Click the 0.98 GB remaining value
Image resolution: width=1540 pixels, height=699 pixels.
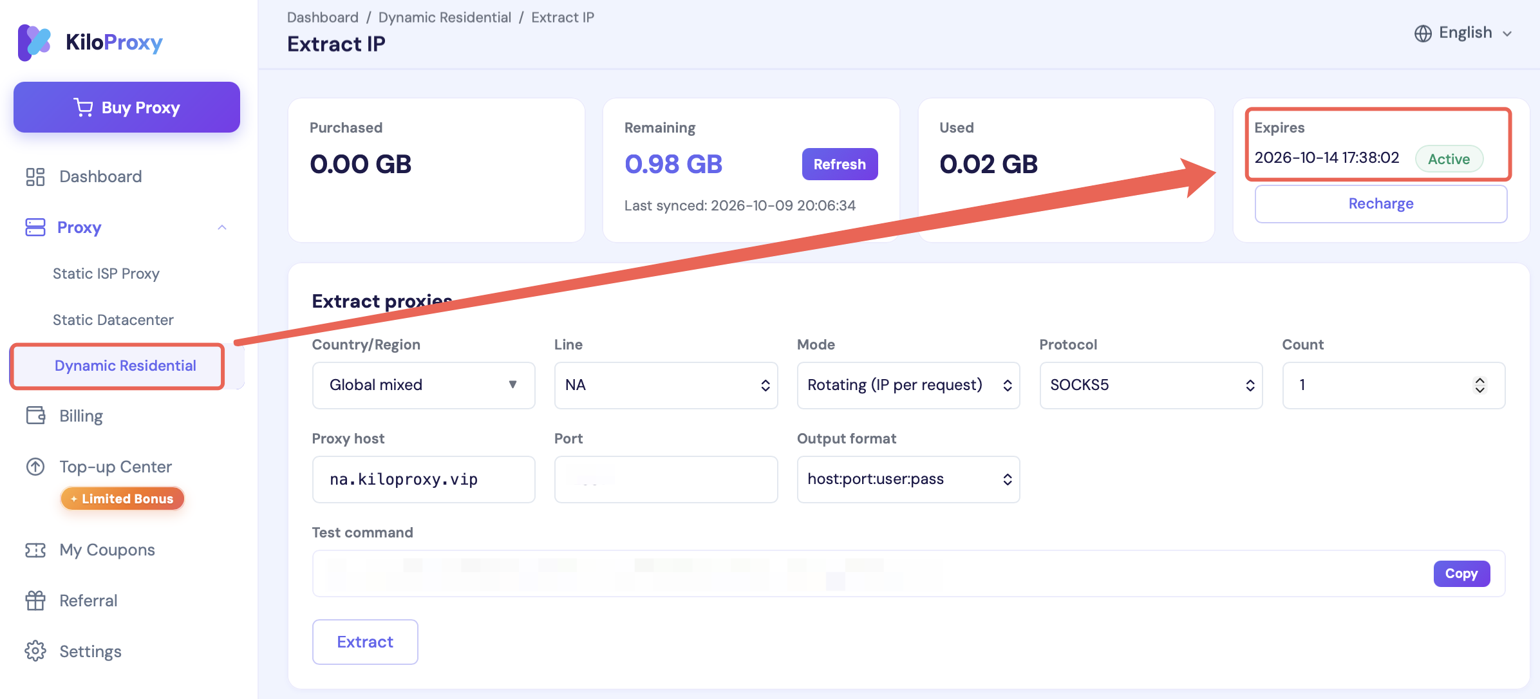tap(673, 164)
